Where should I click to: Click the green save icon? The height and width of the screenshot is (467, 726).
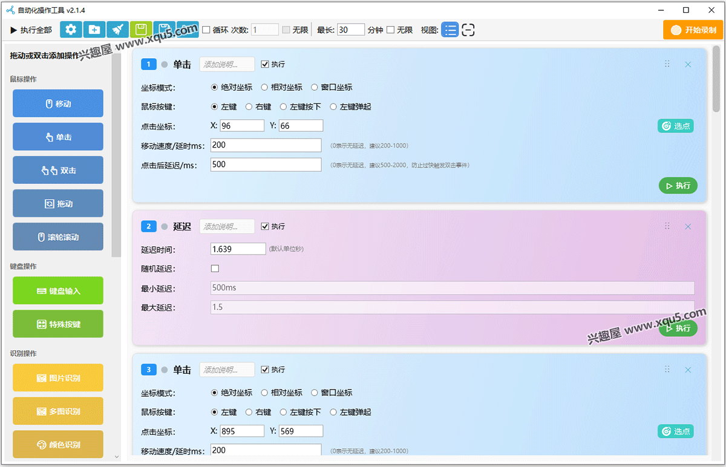pyautogui.click(x=141, y=30)
